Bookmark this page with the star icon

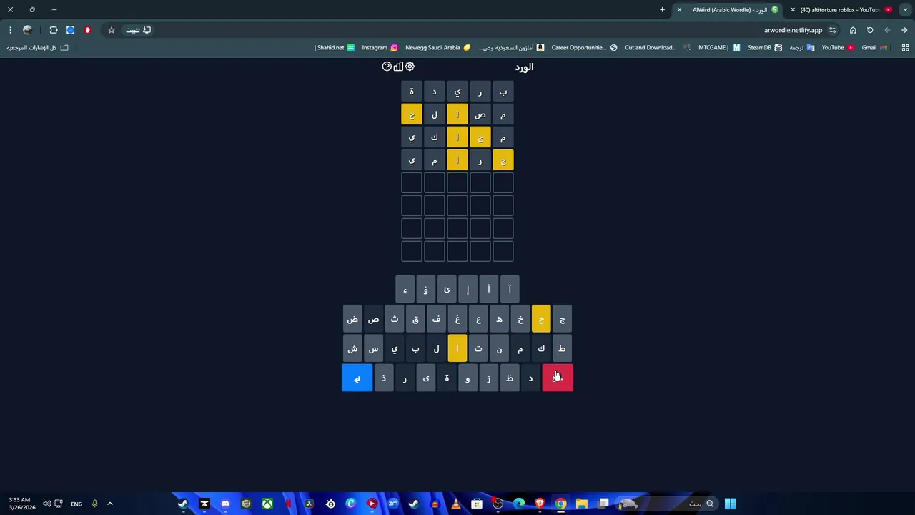pyautogui.click(x=112, y=30)
